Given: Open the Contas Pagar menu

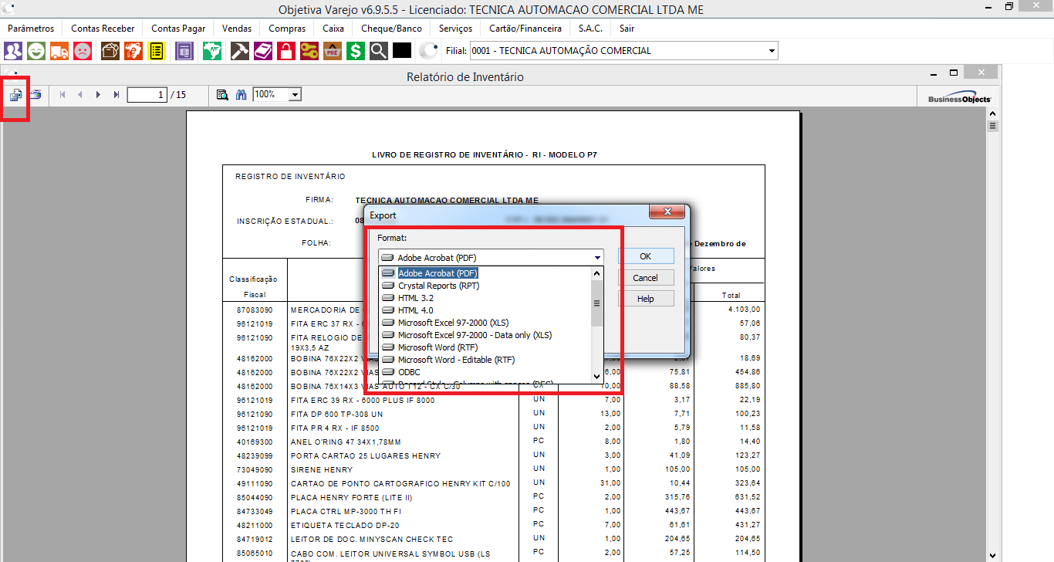Looking at the screenshot, I should click(x=178, y=29).
